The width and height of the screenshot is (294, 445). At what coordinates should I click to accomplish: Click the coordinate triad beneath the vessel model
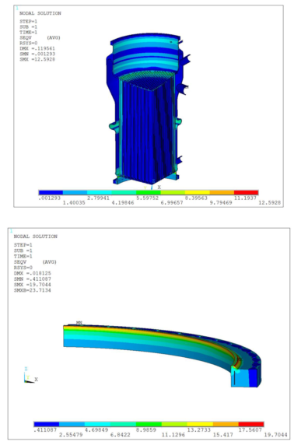click(x=152, y=187)
